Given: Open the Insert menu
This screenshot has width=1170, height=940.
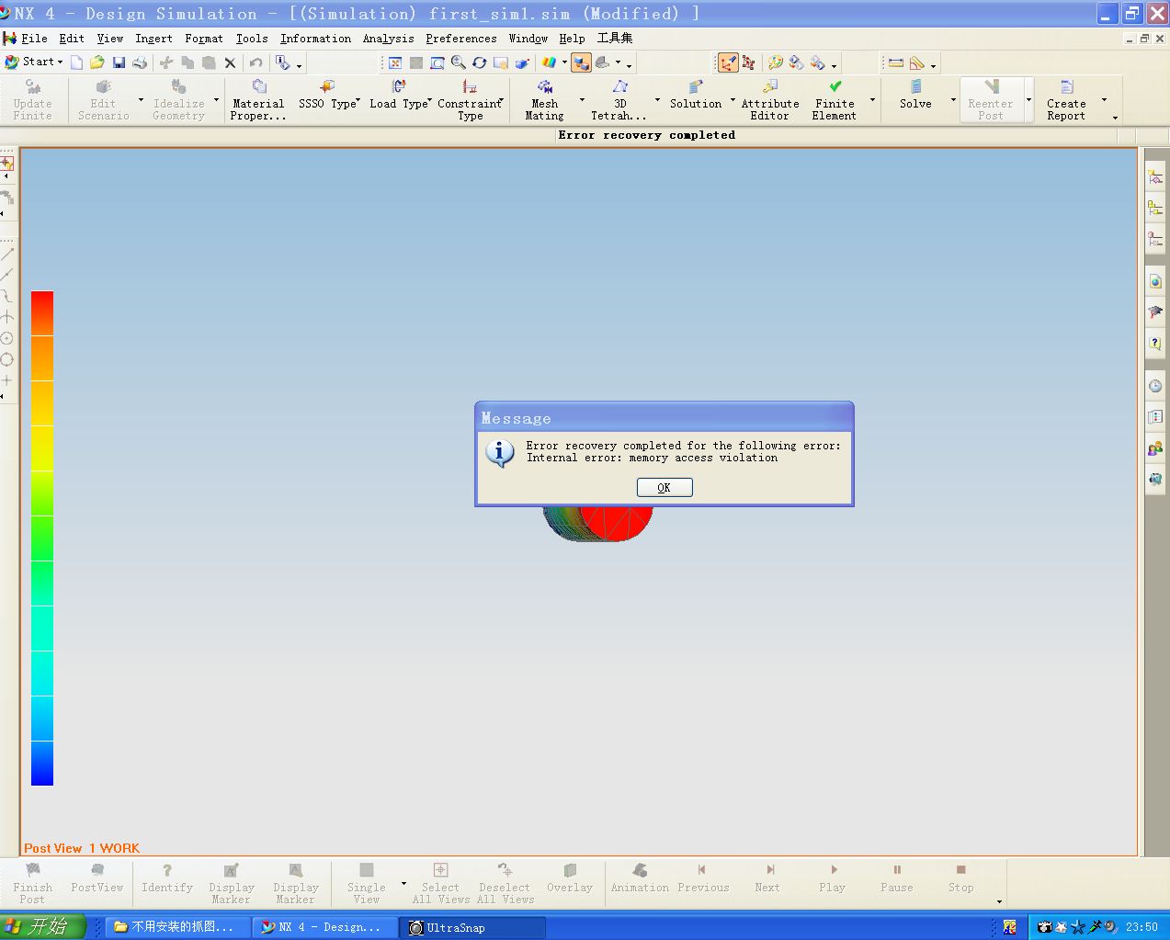Looking at the screenshot, I should pyautogui.click(x=153, y=39).
